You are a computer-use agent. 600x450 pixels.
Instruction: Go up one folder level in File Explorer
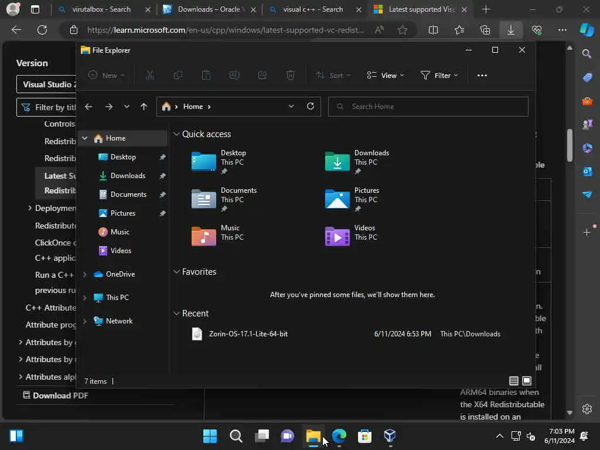click(144, 107)
